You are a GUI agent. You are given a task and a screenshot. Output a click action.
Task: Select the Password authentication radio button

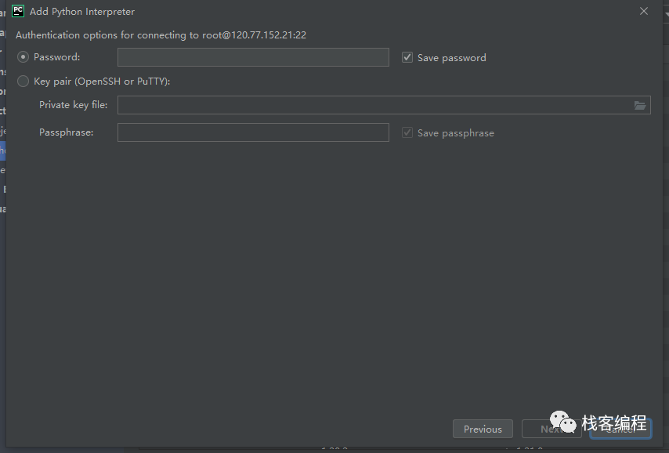tap(24, 57)
